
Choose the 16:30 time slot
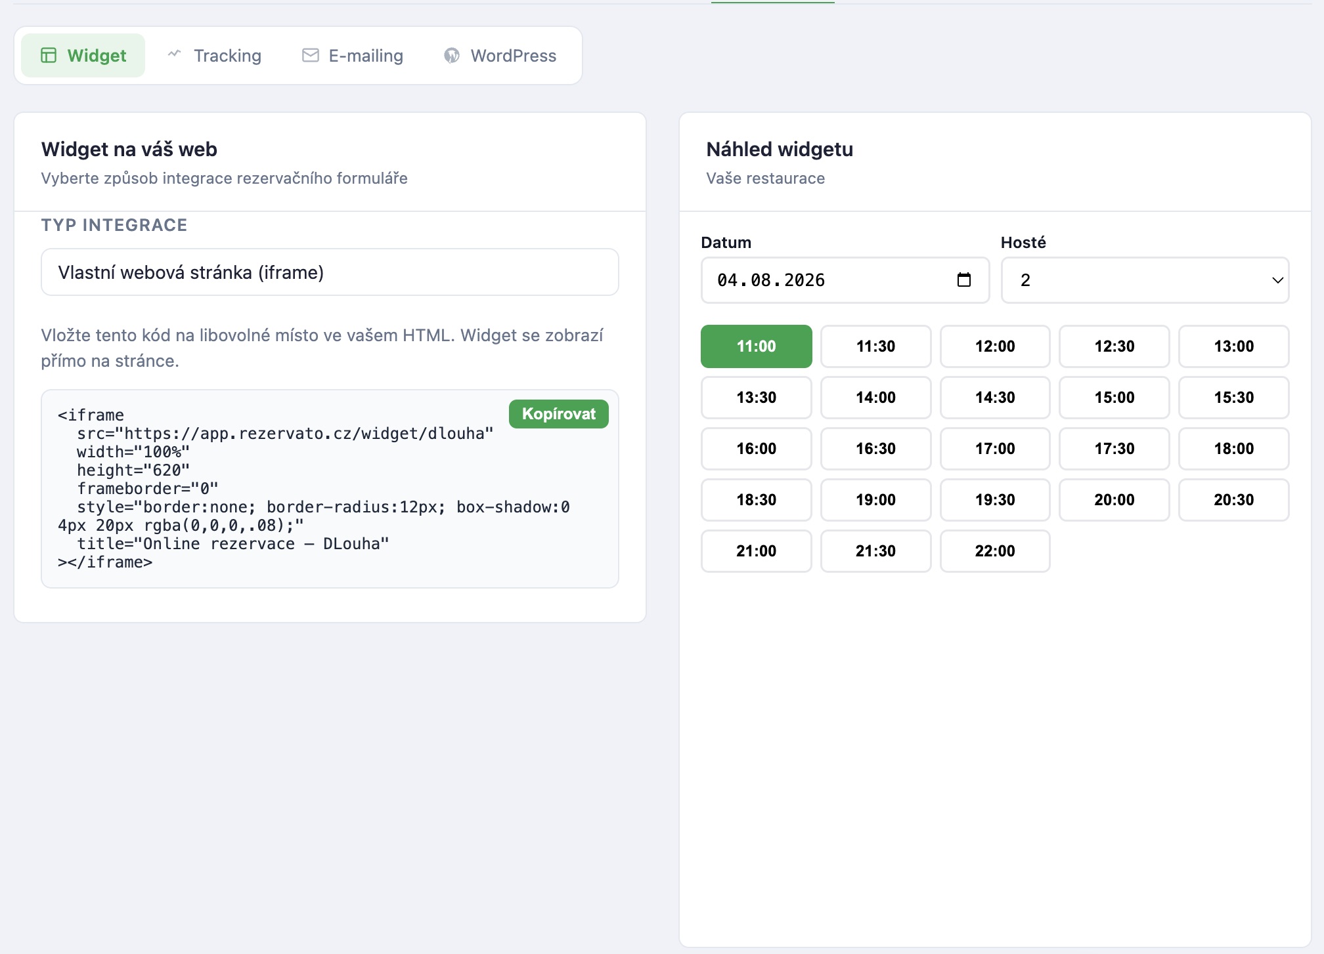coord(875,449)
